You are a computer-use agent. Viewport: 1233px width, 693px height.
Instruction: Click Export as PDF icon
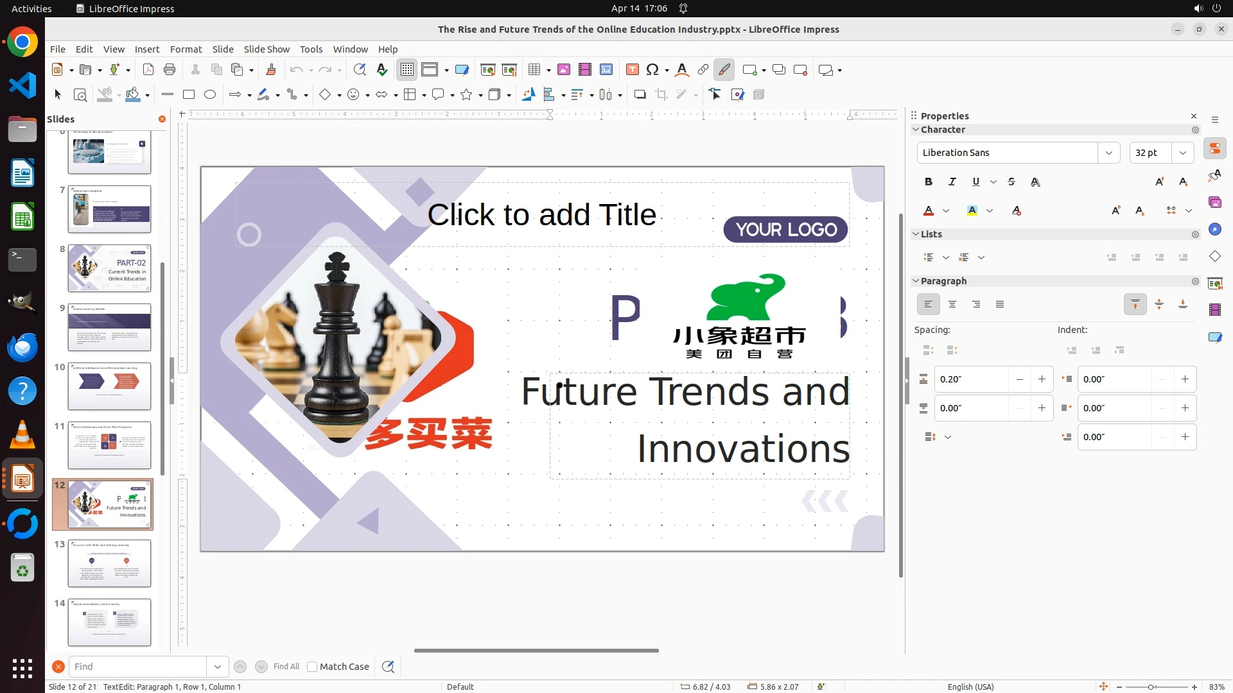(148, 70)
